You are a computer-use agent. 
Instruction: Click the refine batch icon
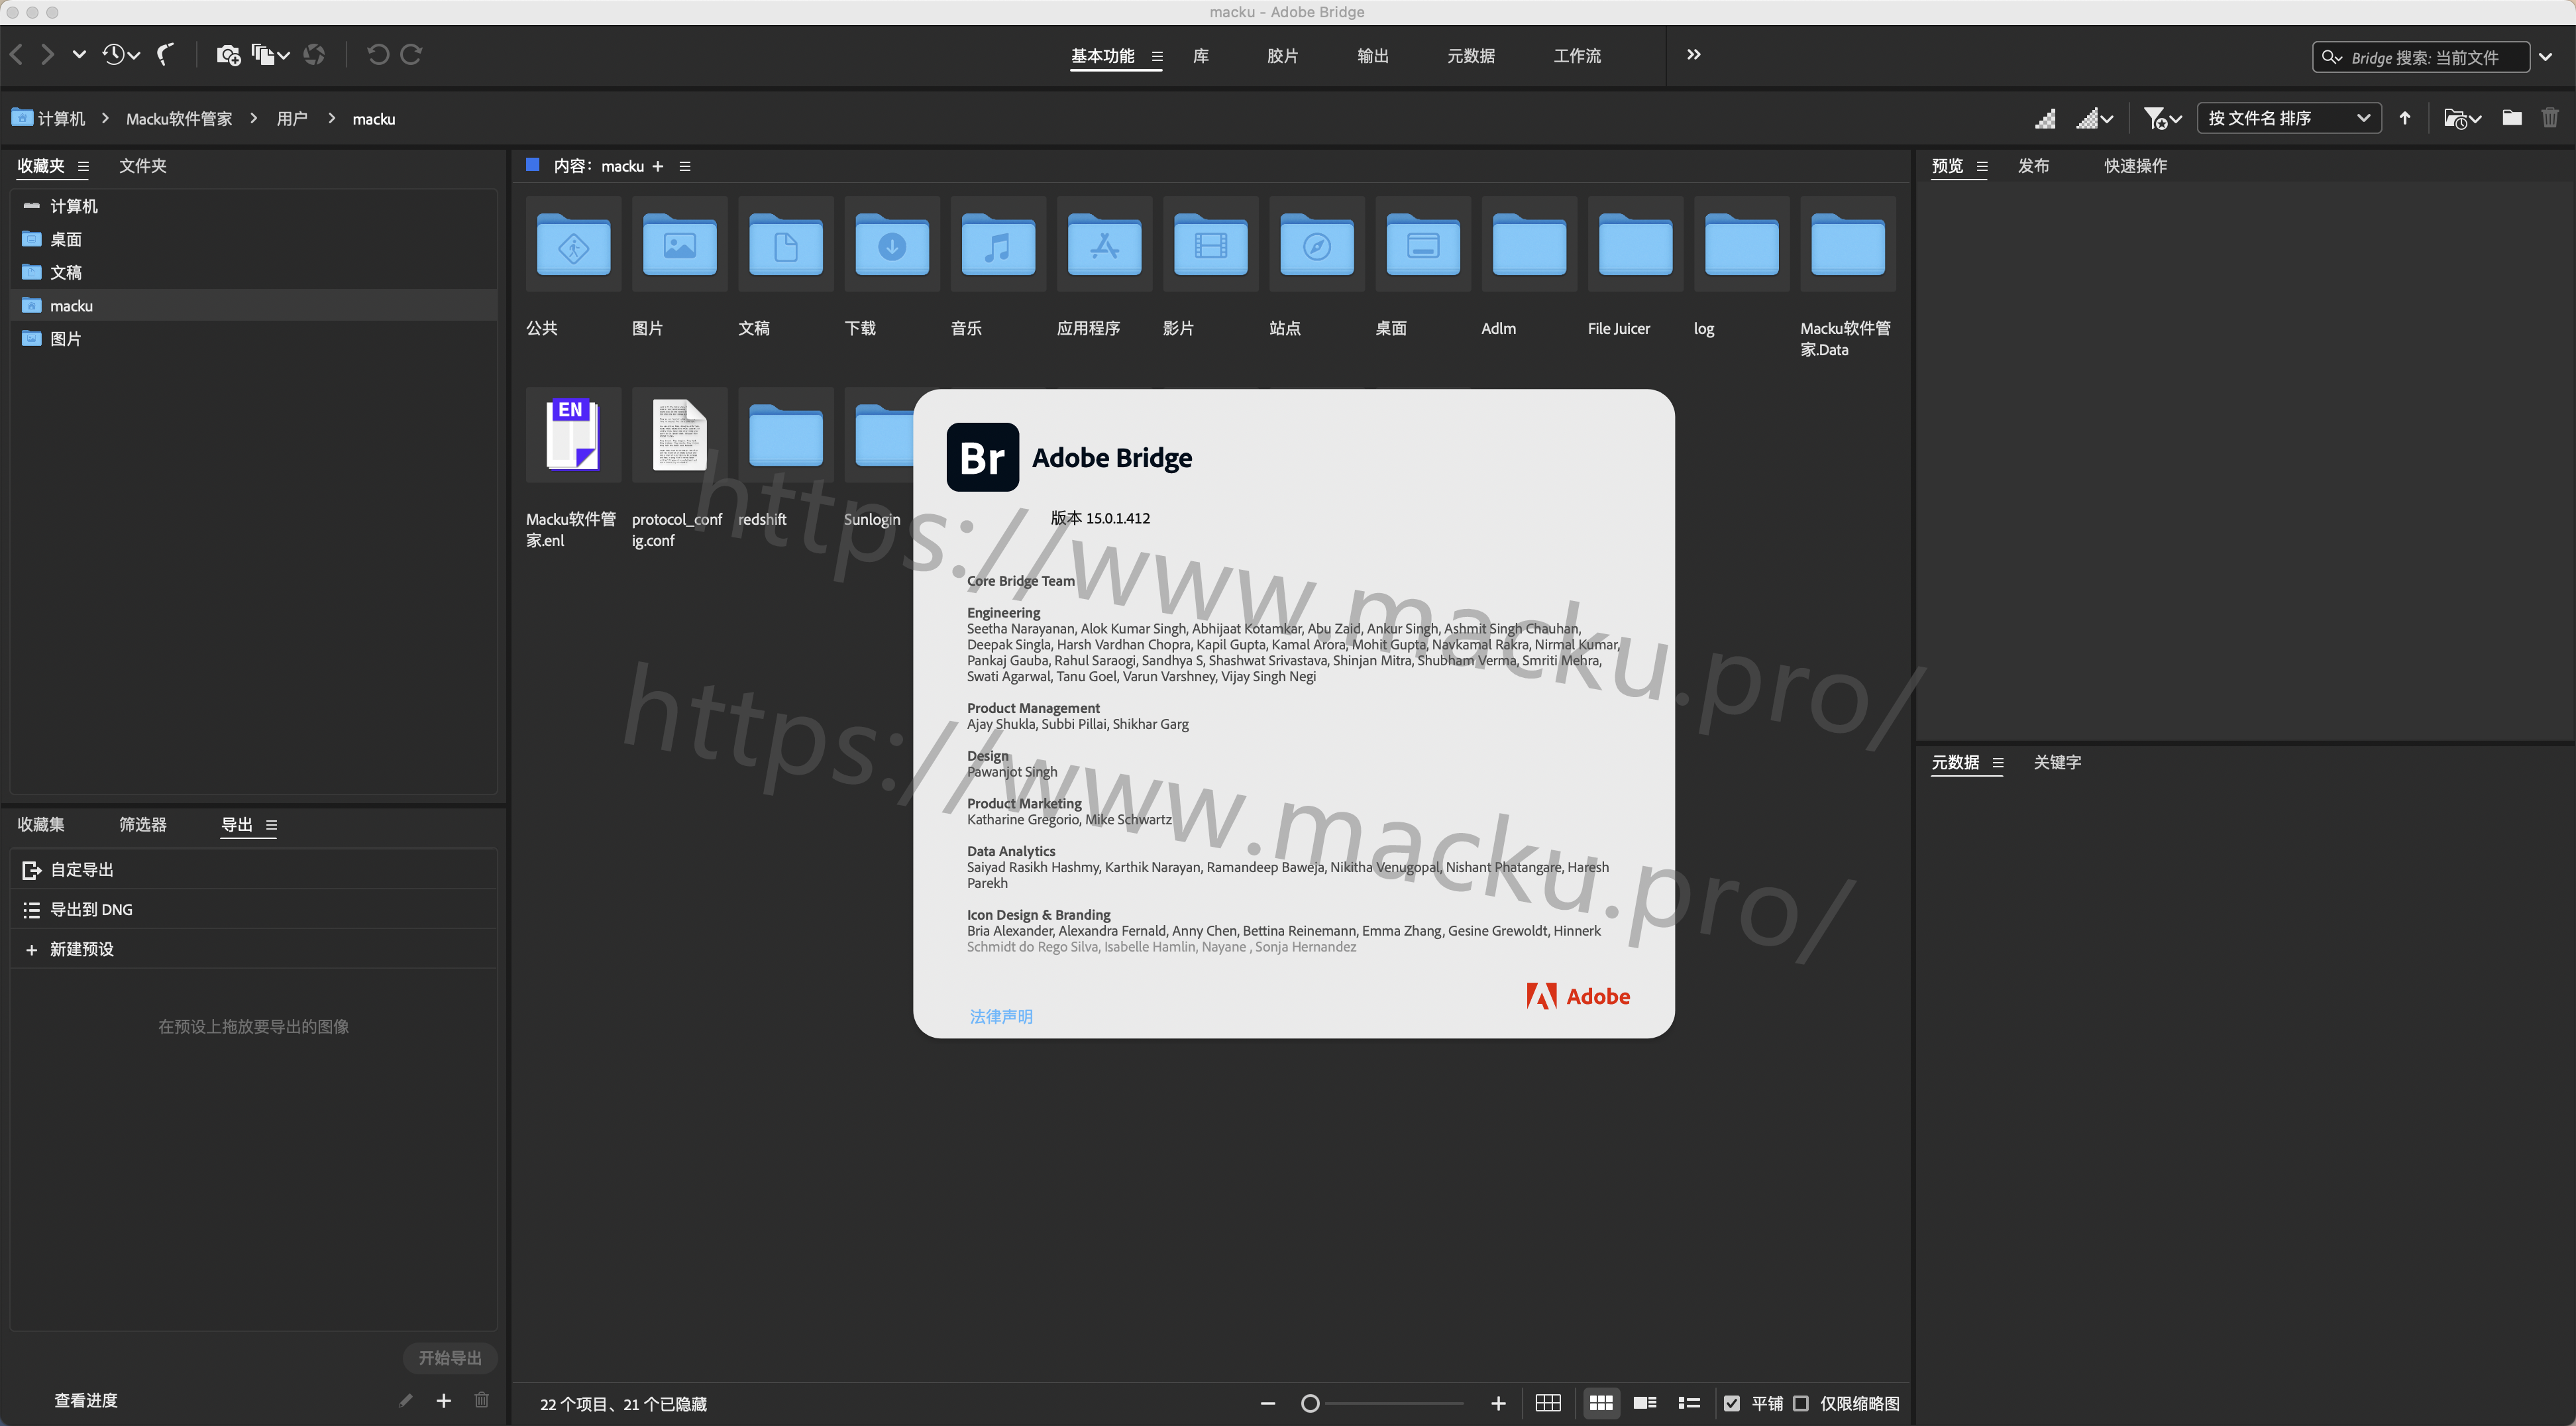pyautogui.click(x=270, y=55)
